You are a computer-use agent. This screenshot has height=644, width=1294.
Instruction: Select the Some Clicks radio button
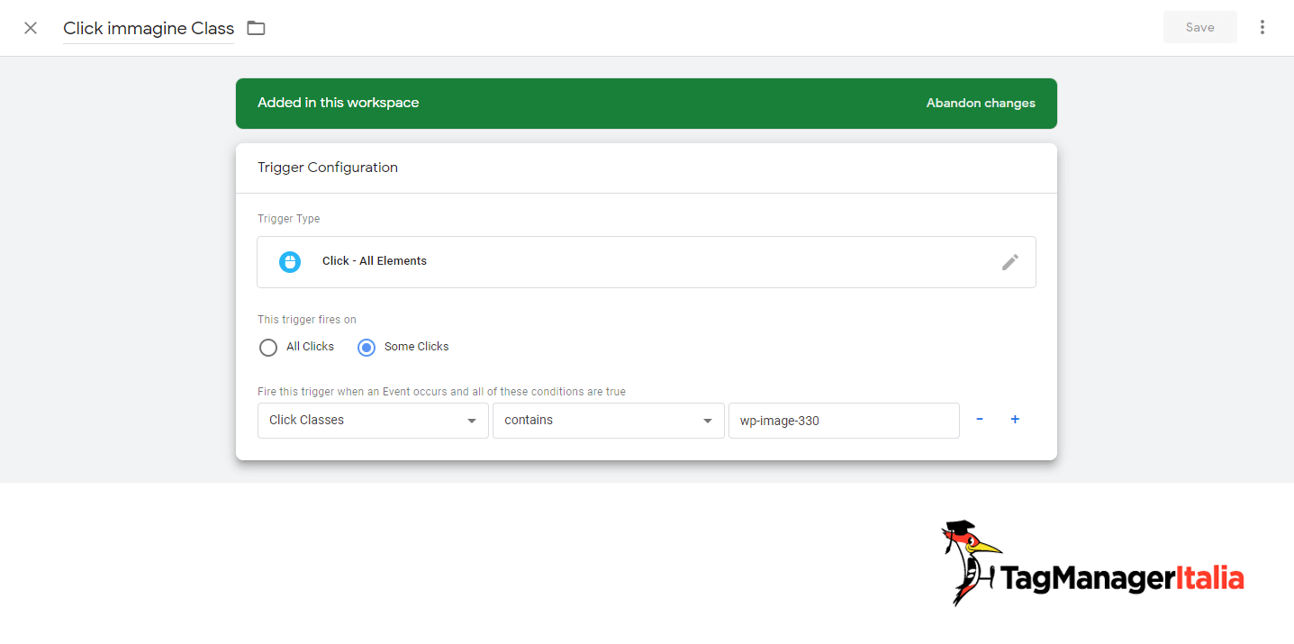point(366,347)
